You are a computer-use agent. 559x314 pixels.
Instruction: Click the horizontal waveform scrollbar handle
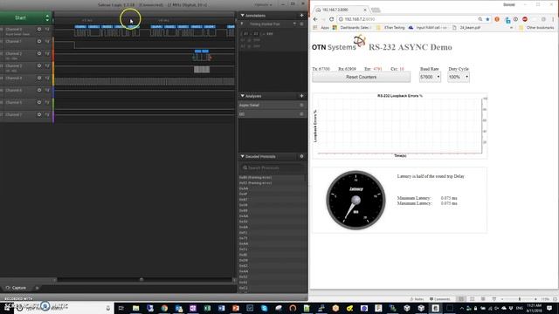tap(141, 280)
